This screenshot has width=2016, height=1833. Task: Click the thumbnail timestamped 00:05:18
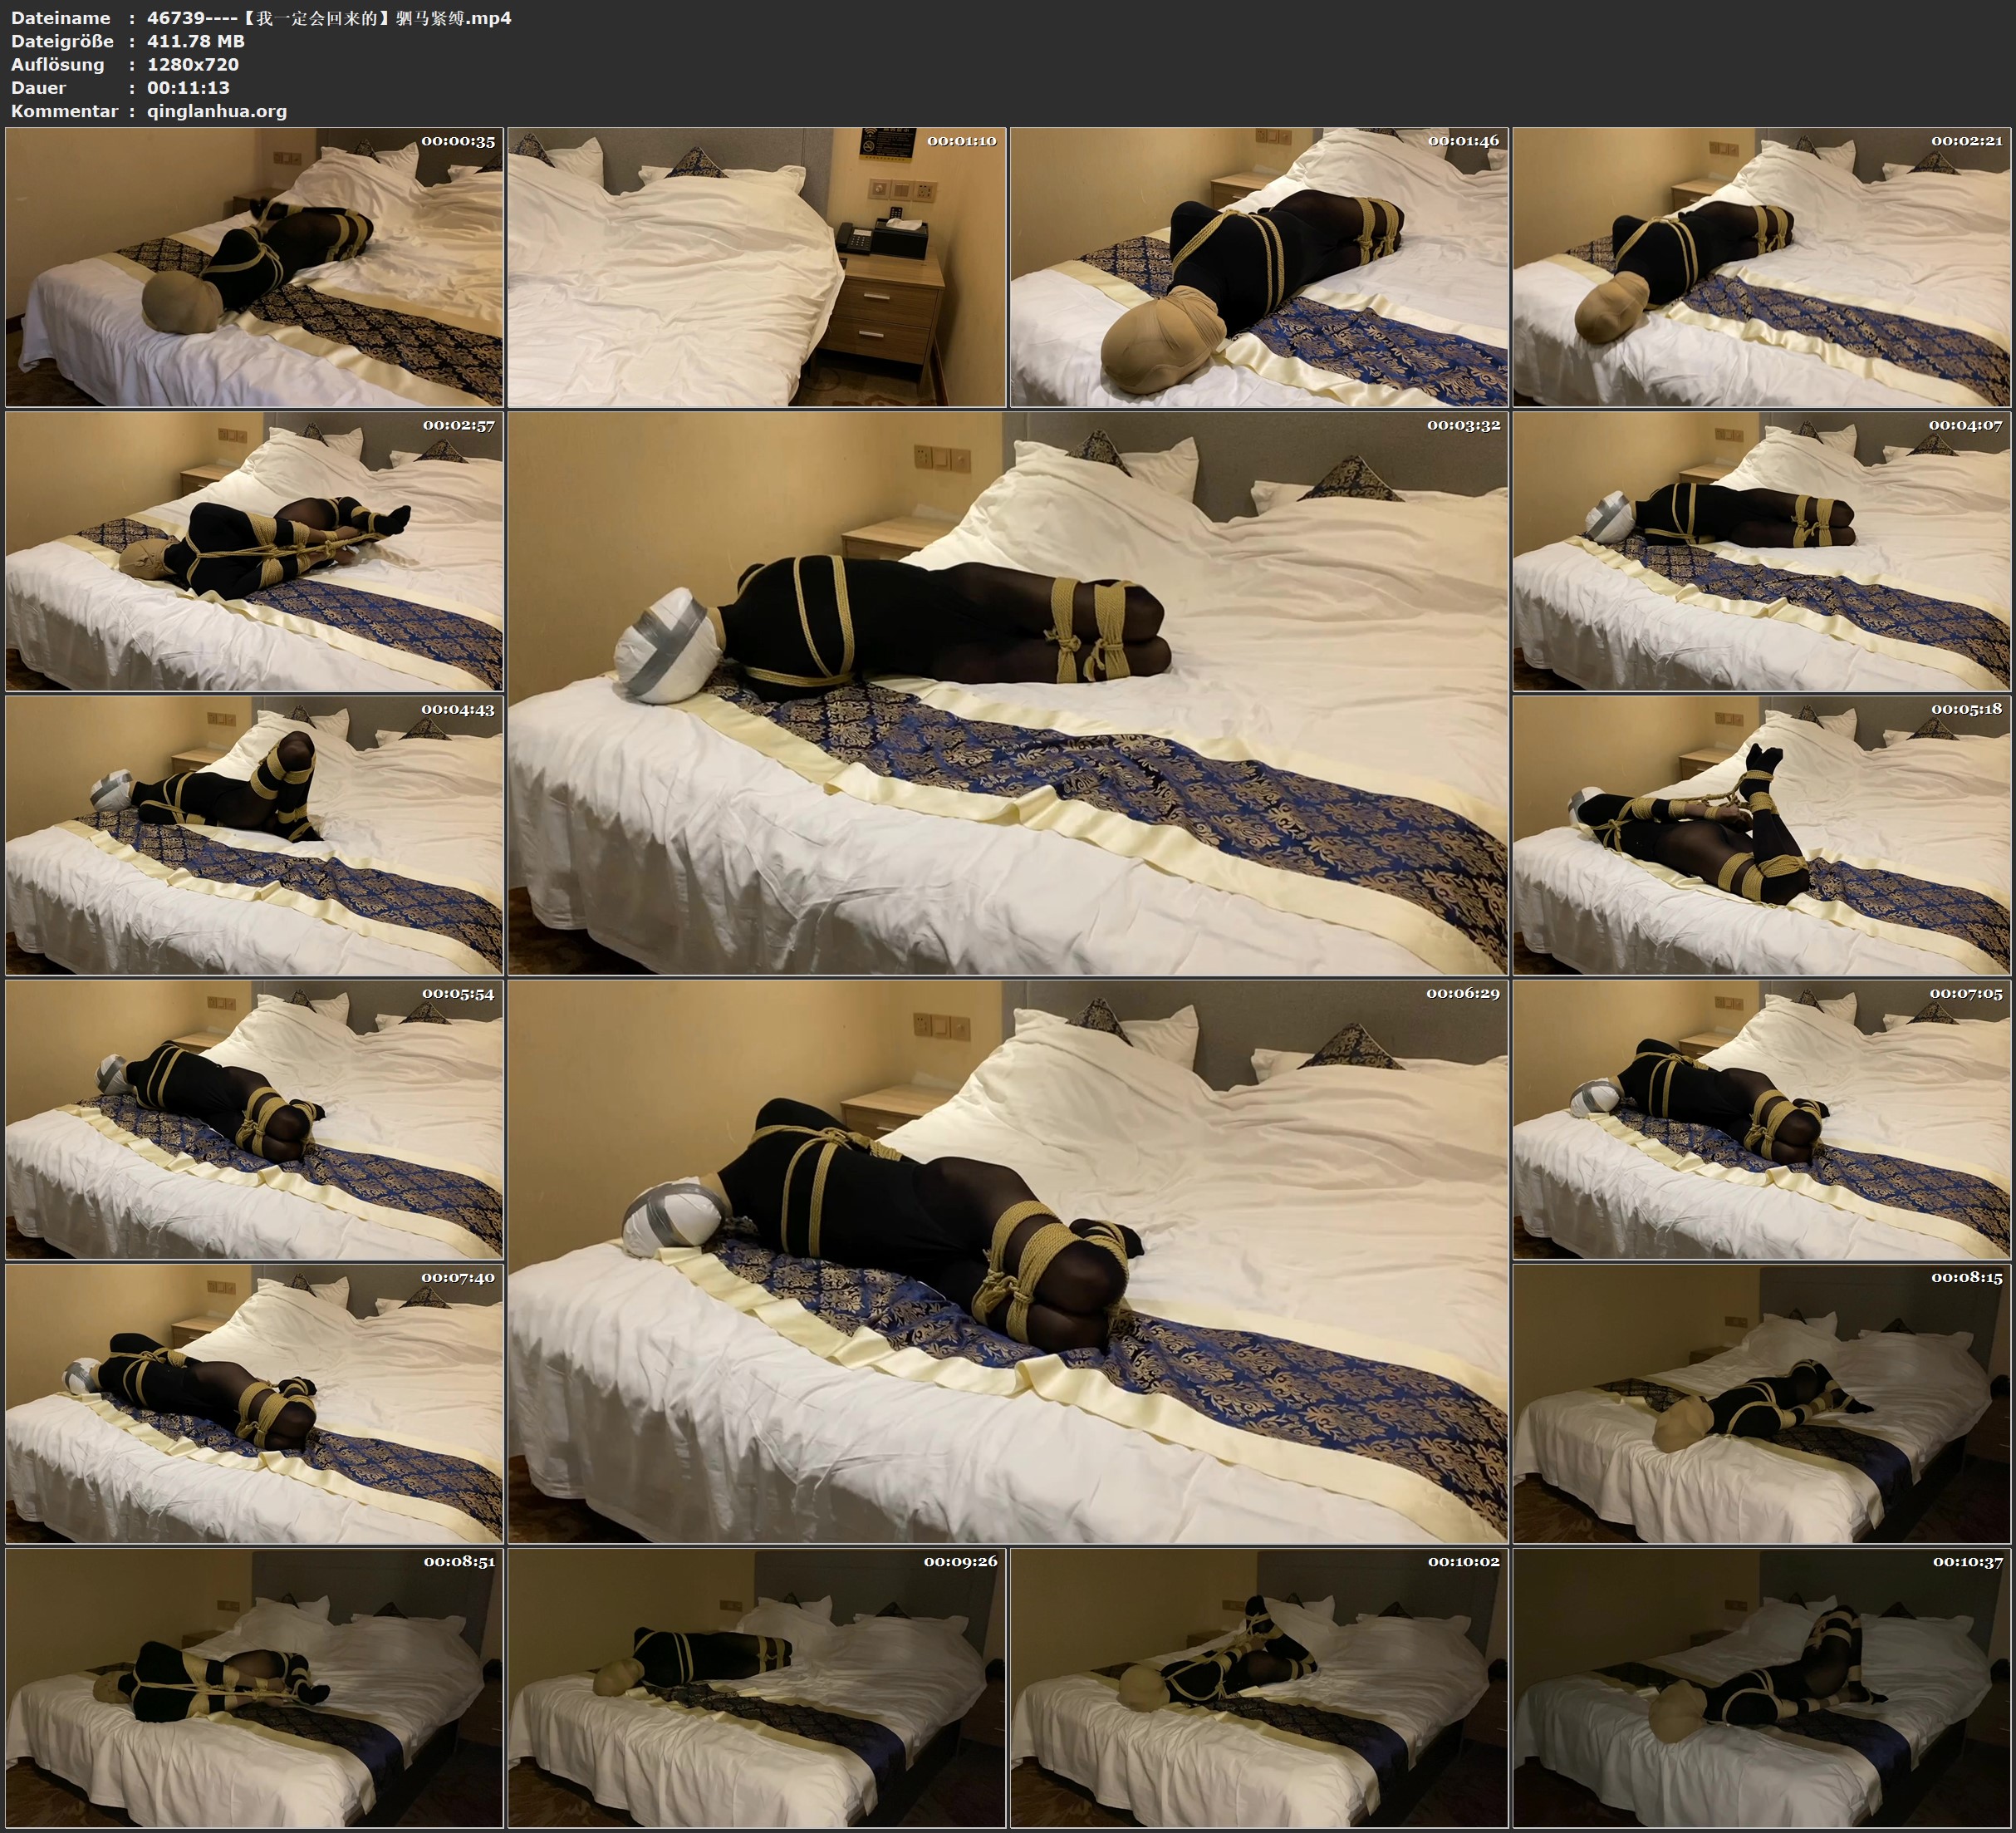1761,835
